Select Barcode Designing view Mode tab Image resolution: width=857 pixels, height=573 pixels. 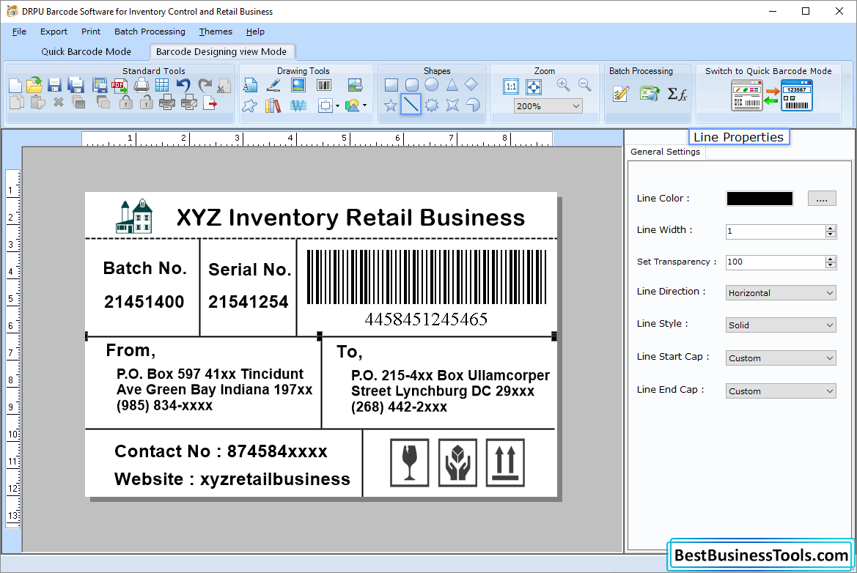click(221, 51)
